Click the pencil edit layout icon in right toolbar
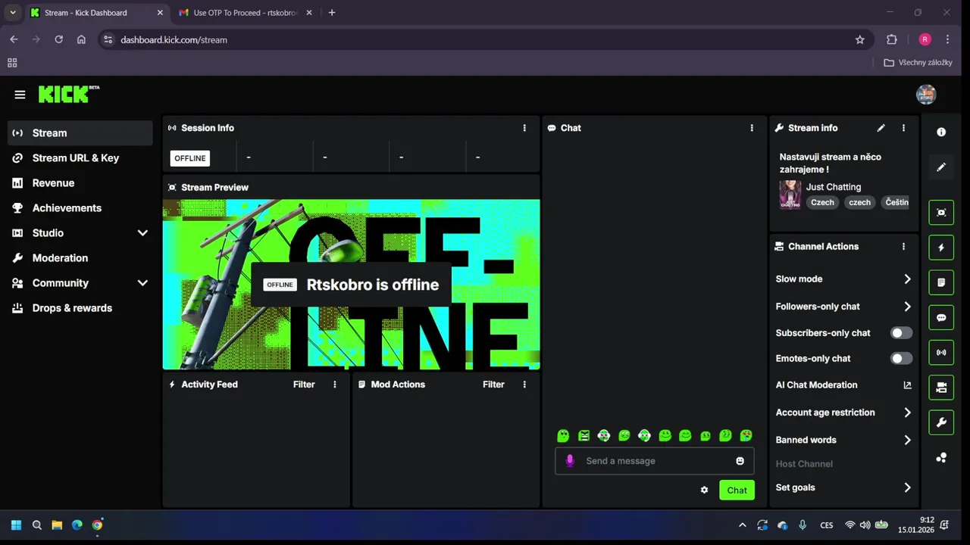 (x=941, y=167)
